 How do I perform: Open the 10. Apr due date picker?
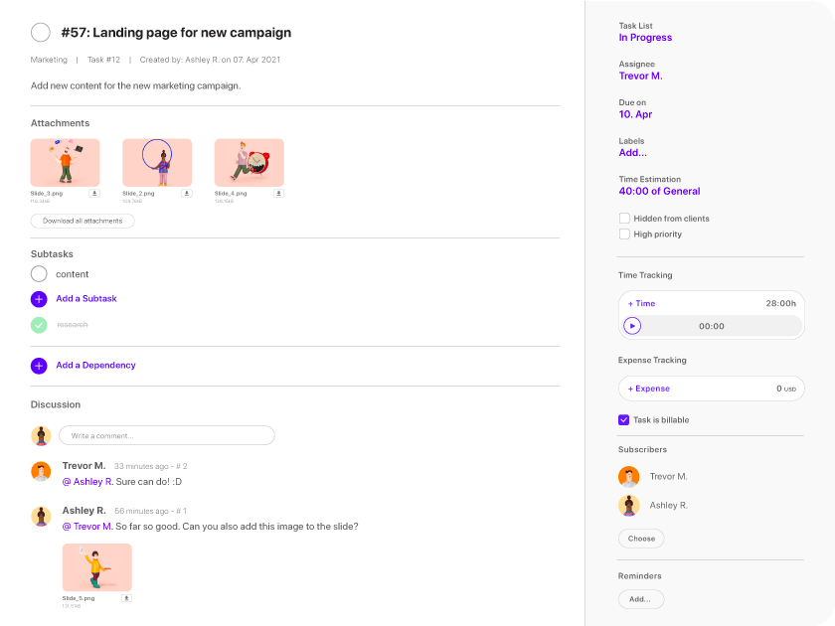coord(635,114)
